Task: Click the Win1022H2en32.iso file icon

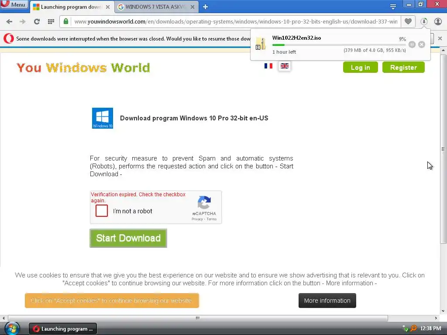Action: [x=261, y=44]
